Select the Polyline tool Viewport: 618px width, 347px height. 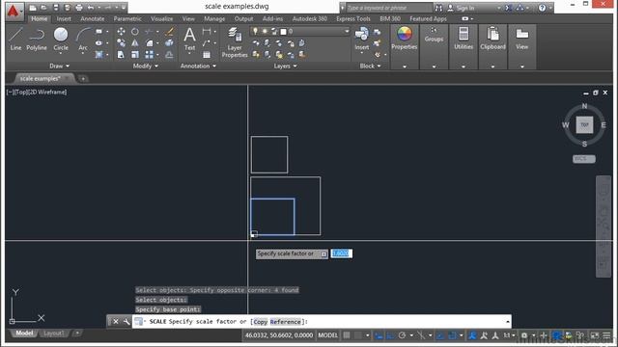point(37,39)
